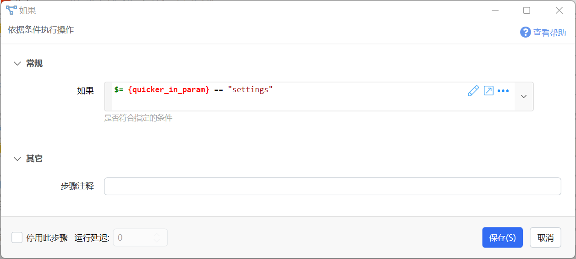Viewport: 576px width, 259px height.
Task: Decrease 运行延迟 with the down arrow
Action: click(x=157, y=240)
